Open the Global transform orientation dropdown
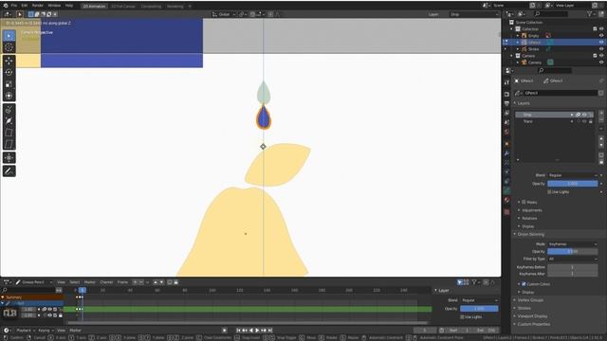Screen dimensions: 607x341 (224, 14)
